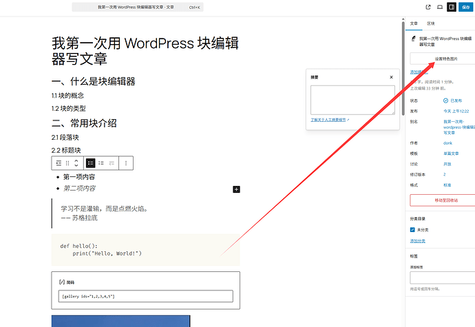Image resolution: width=475 pixels, height=327 pixels.
Task: Move the list block down with the arrow
Action: (x=76, y=165)
